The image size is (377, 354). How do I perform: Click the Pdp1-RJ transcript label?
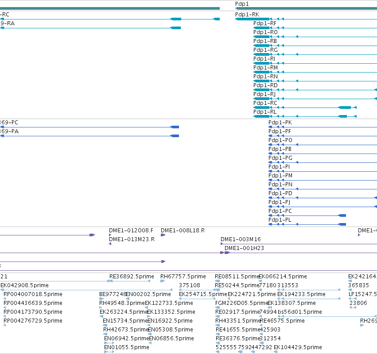pyautogui.click(x=264, y=94)
